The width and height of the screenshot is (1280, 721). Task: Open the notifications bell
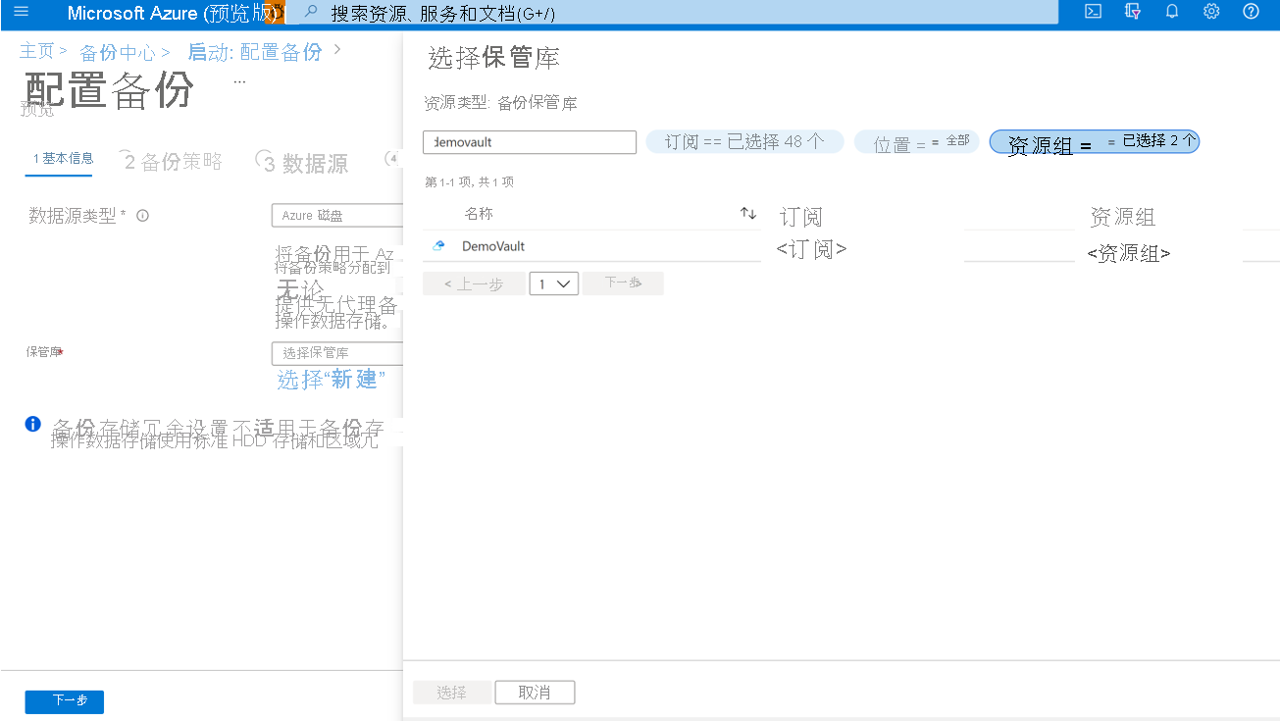pyautogui.click(x=1172, y=12)
